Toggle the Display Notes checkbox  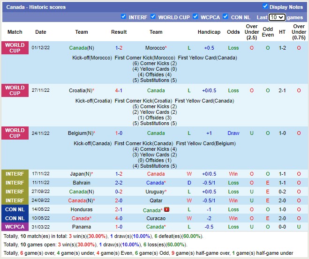point(265,7)
